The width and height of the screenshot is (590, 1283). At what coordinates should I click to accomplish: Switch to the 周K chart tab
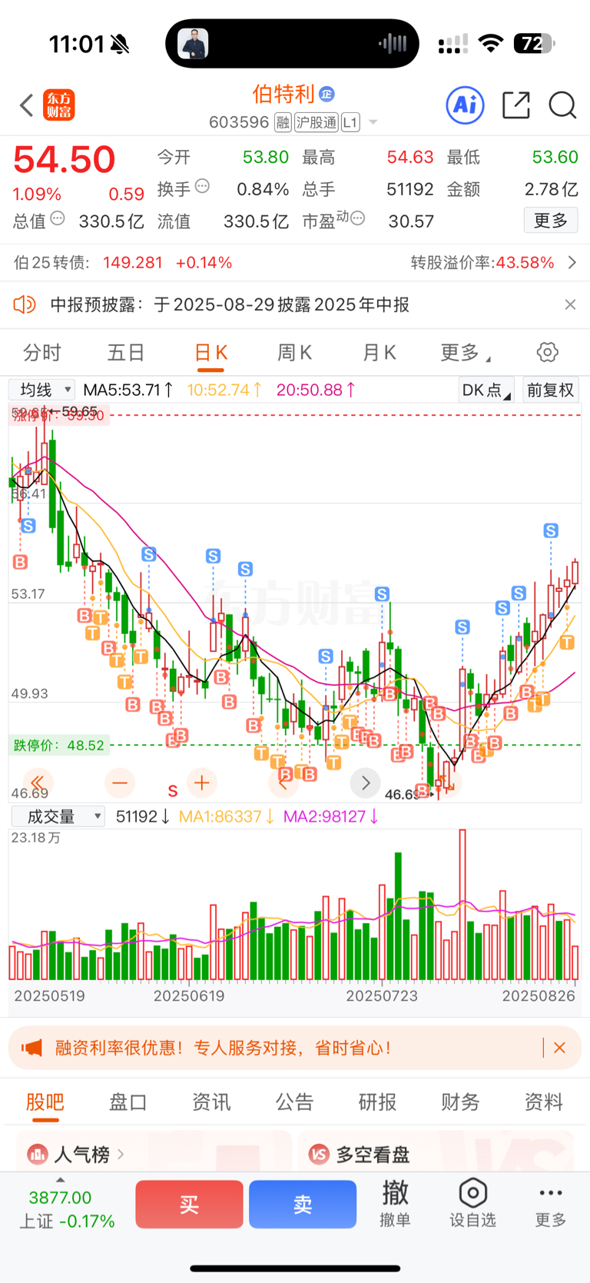(x=294, y=353)
